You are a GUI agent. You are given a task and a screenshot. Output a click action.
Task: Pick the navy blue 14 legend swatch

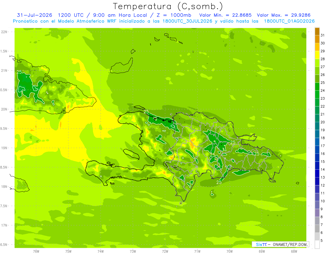tap(317, 166)
